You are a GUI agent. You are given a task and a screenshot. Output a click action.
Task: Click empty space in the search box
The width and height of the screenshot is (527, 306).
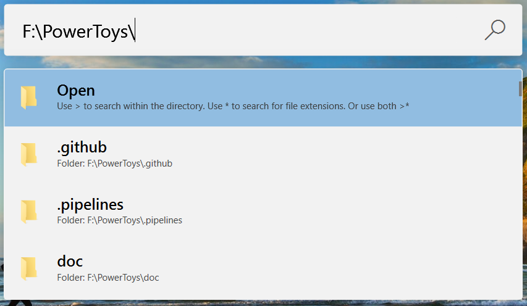click(x=309, y=31)
